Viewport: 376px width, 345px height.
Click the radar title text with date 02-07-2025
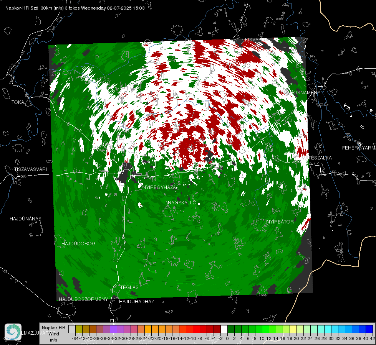coord(75,8)
